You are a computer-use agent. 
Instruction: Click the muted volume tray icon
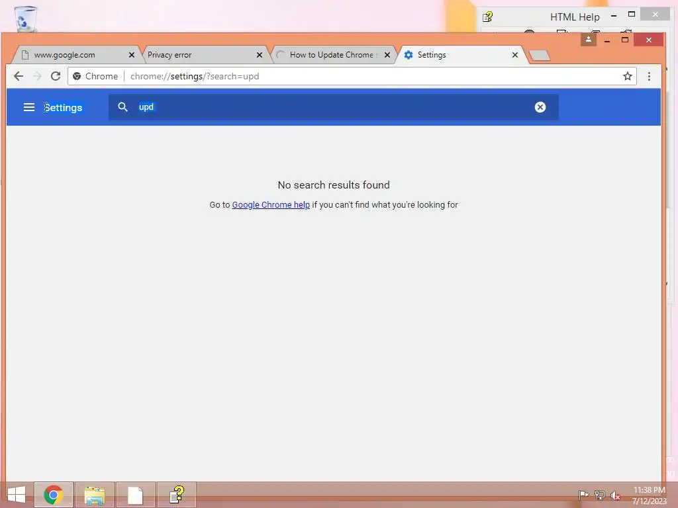tap(615, 495)
